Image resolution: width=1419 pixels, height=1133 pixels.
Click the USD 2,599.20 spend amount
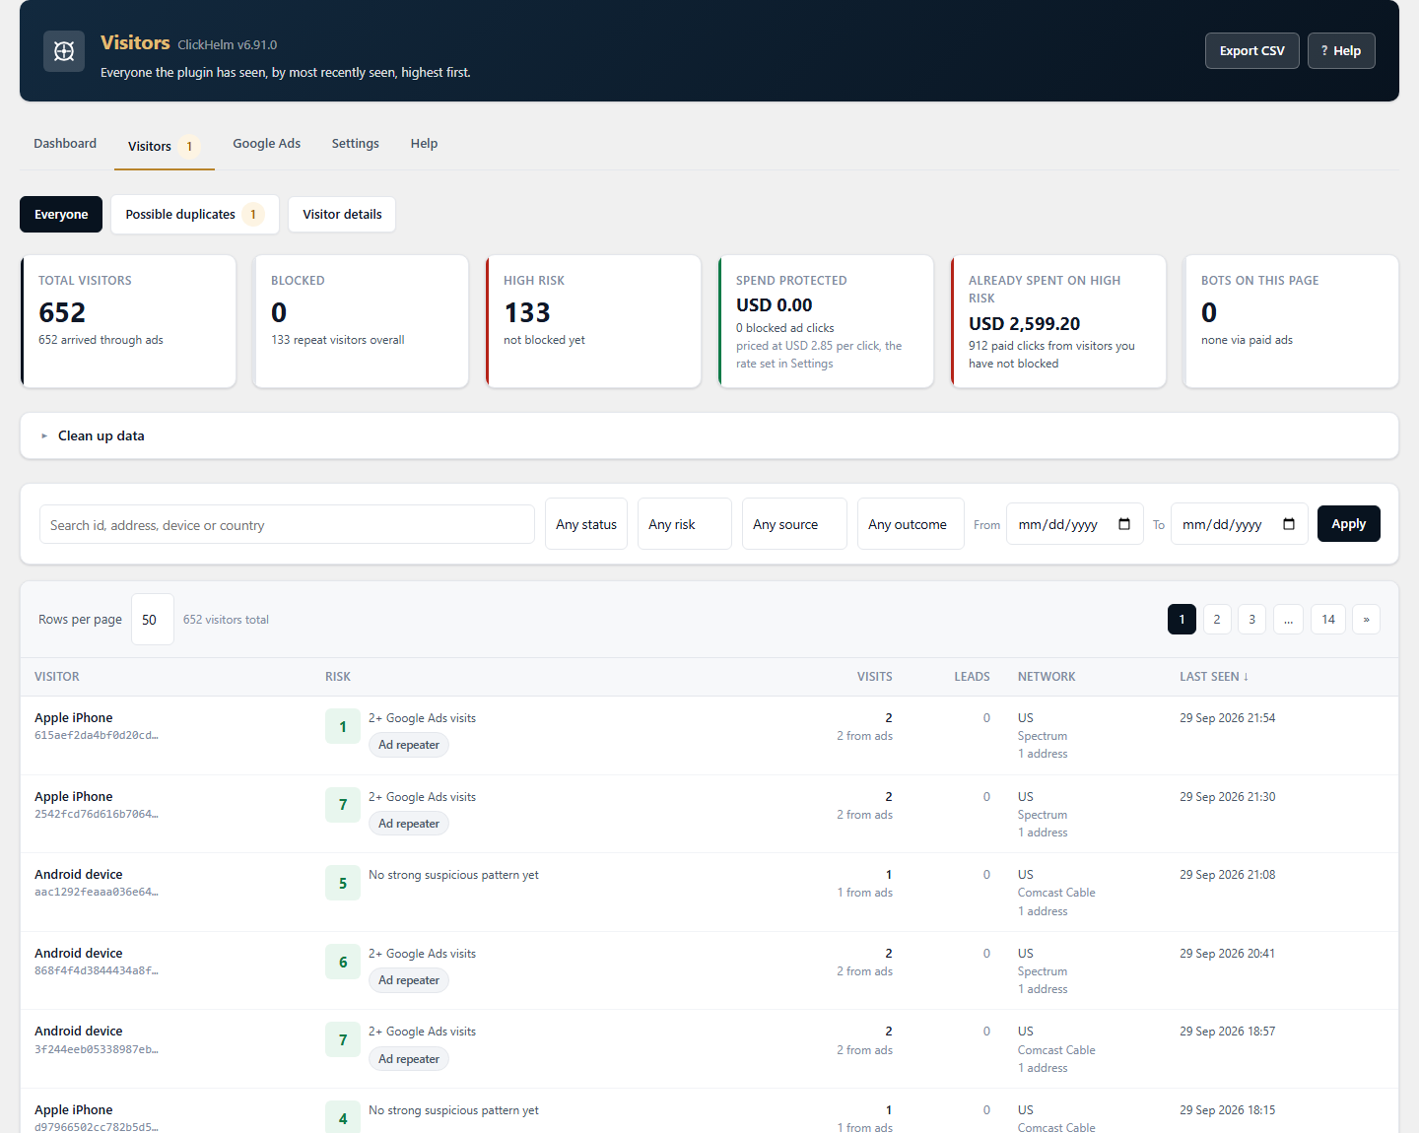[x=1025, y=324]
